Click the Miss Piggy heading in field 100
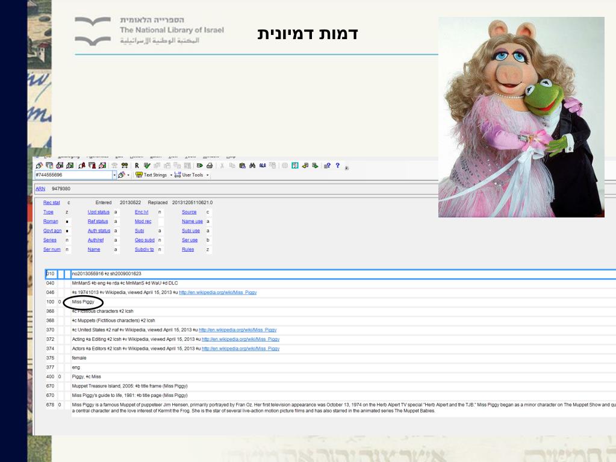Viewport: 616px width, 462px height. [83, 302]
